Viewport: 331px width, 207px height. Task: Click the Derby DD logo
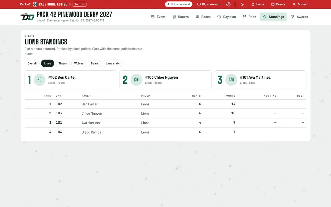tap(27, 17)
